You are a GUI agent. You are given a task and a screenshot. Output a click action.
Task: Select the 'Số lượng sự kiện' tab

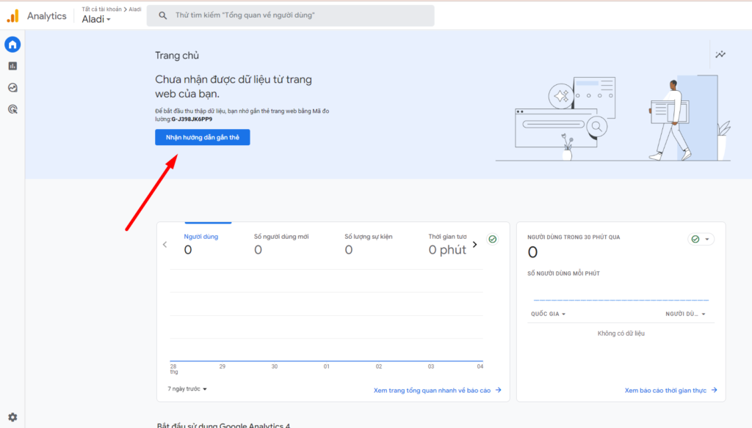tap(369, 243)
